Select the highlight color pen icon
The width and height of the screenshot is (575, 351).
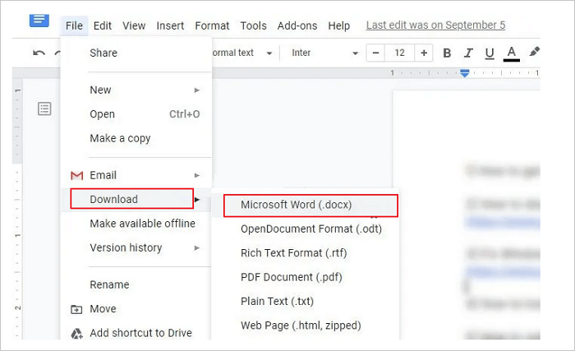(x=534, y=53)
